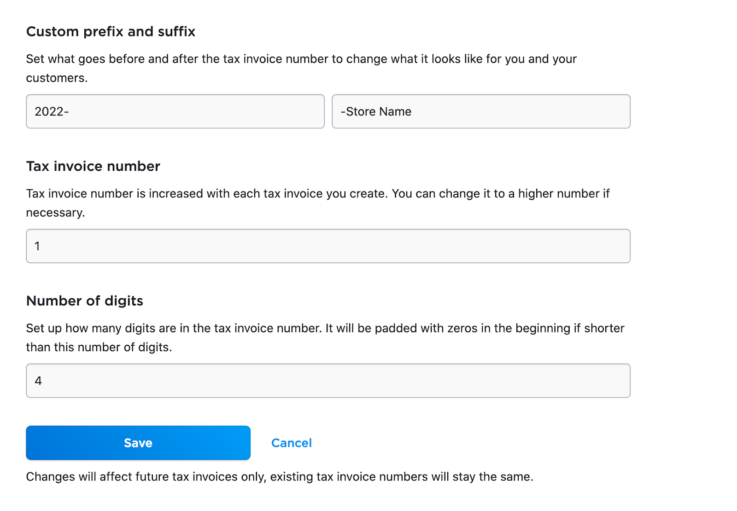The height and width of the screenshot is (511, 737).
Task: Click the "Custom prefix and suffix" heading
Action: [x=111, y=31]
